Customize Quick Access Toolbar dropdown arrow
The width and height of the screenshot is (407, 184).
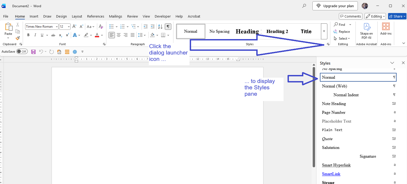(82, 52)
